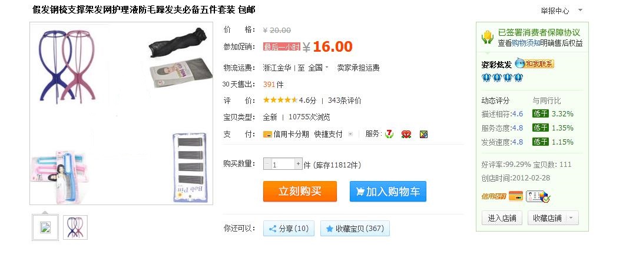Image resolution: width=626 pixels, height=258 pixels.
Task: Open the 343条评价 reviews link
Action: click(x=345, y=100)
